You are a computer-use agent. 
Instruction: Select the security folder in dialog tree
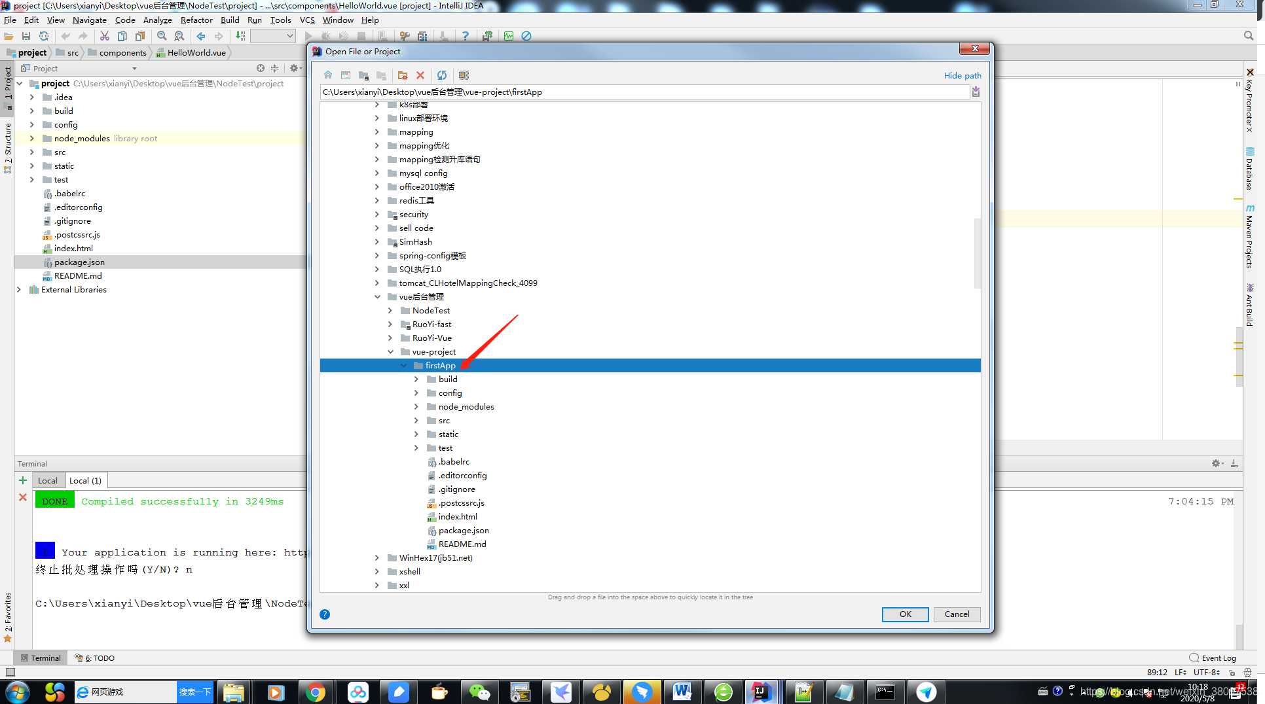pyautogui.click(x=414, y=215)
